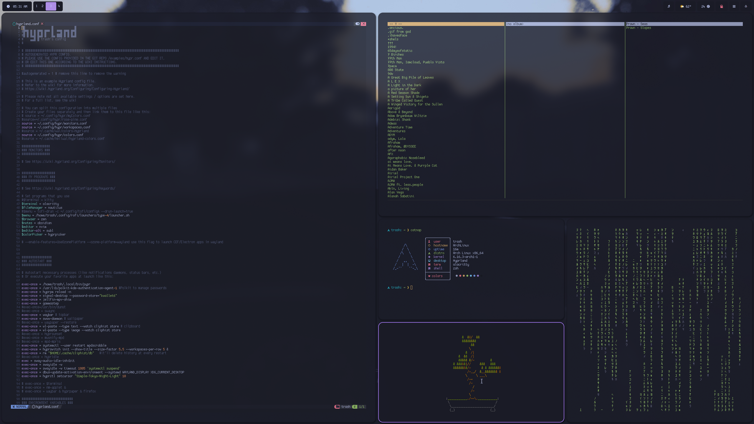Select artist 'A Tribe Called Quest'
Screen dimensions: 754x424
(405, 100)
